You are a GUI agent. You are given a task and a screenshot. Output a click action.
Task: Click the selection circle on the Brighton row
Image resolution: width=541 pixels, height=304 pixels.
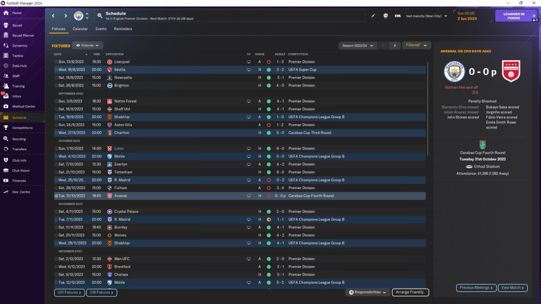[56, 86]
